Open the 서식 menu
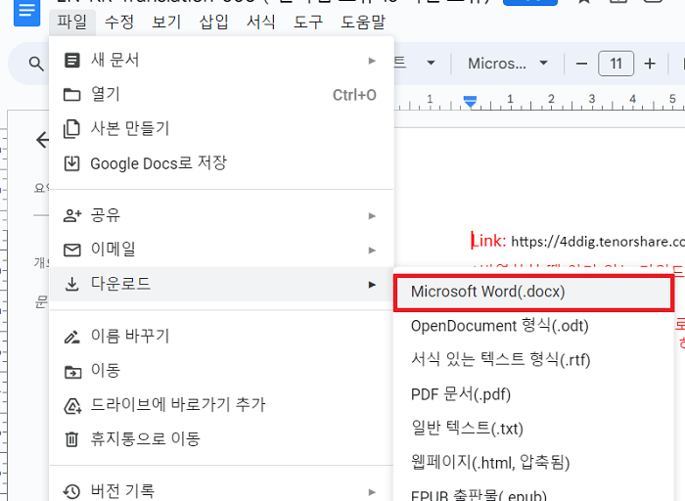The width and height of the screenshot is (685, 501). pos(261,22)
